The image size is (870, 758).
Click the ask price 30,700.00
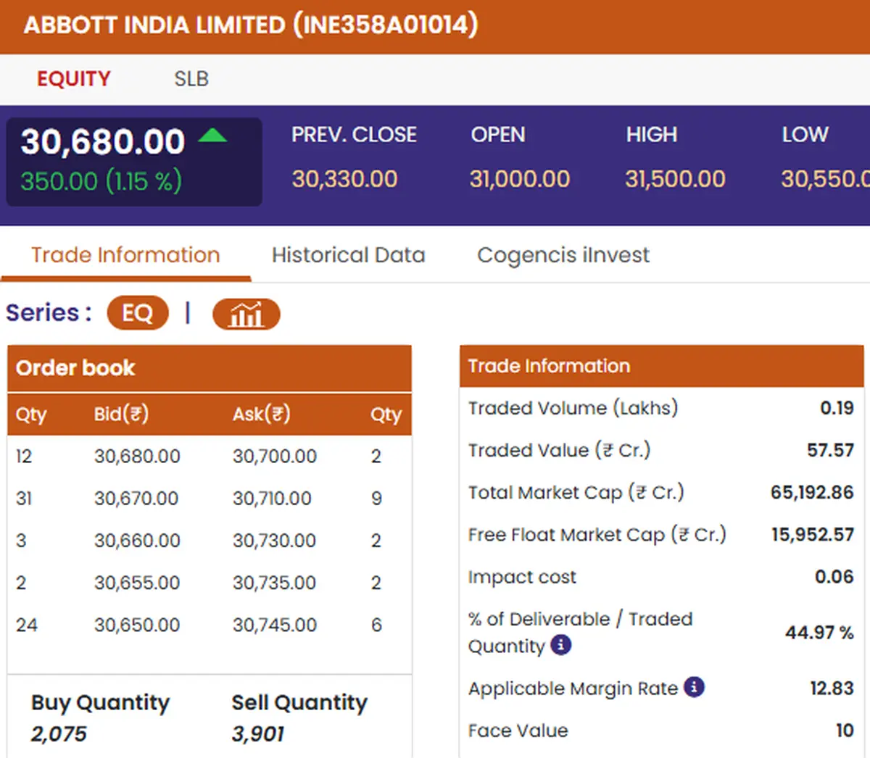pos(275,457)
